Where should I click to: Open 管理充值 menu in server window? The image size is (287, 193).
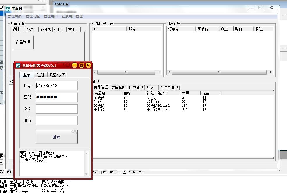point(33,16)
